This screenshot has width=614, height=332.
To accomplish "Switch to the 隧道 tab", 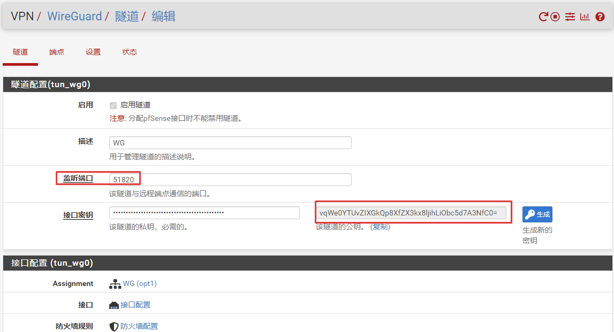I will point(20,52).
